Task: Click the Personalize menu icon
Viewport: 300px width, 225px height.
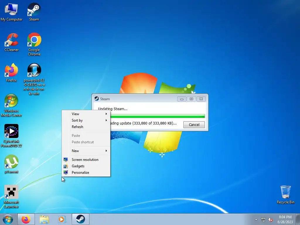Action: 66,173
